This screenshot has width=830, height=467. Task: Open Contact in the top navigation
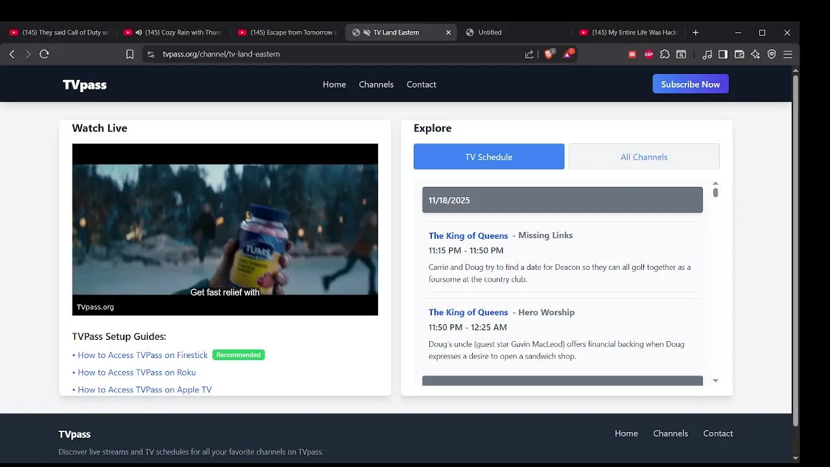tap(421, 84)
